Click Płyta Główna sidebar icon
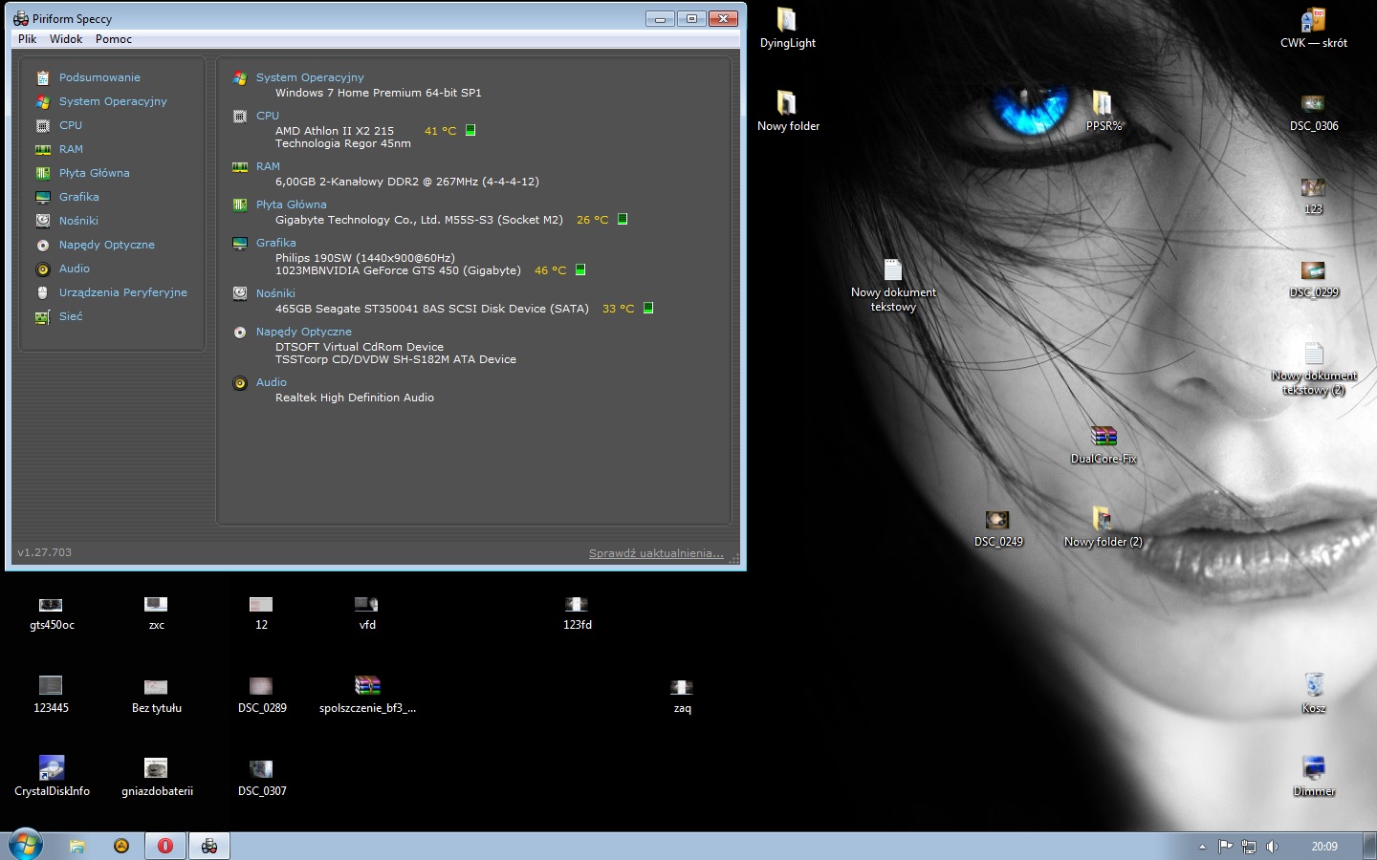This screenshot has height=860, width=1377. point(43,173)
